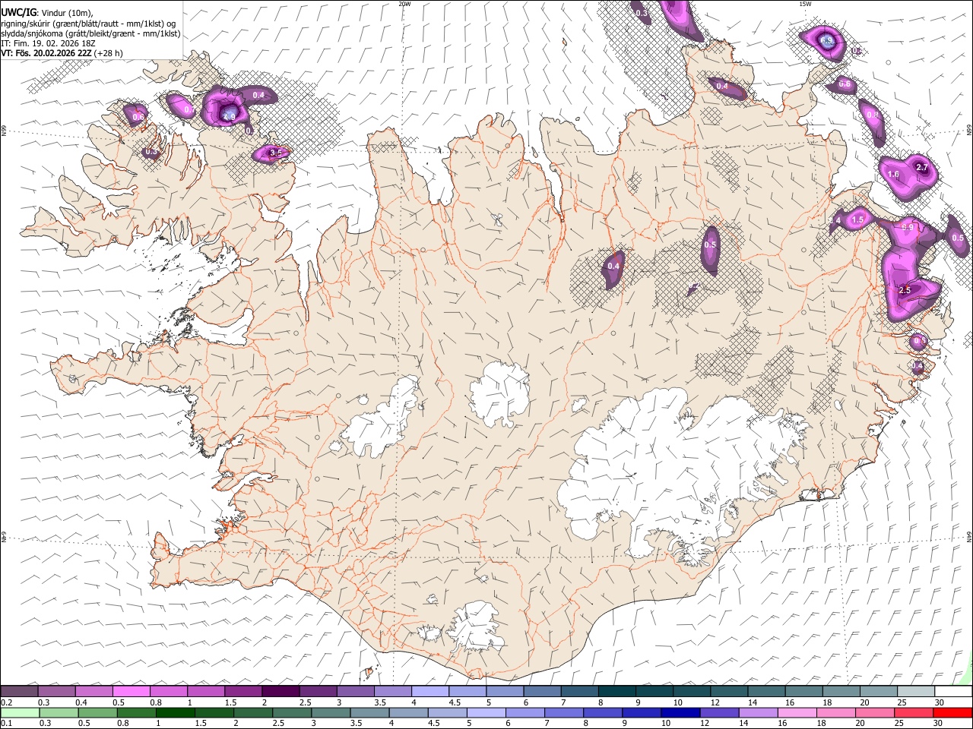The width and height of the screenshot is (973, 729).
Task: Click the '20W' longitude label
Action: (404, 4)
